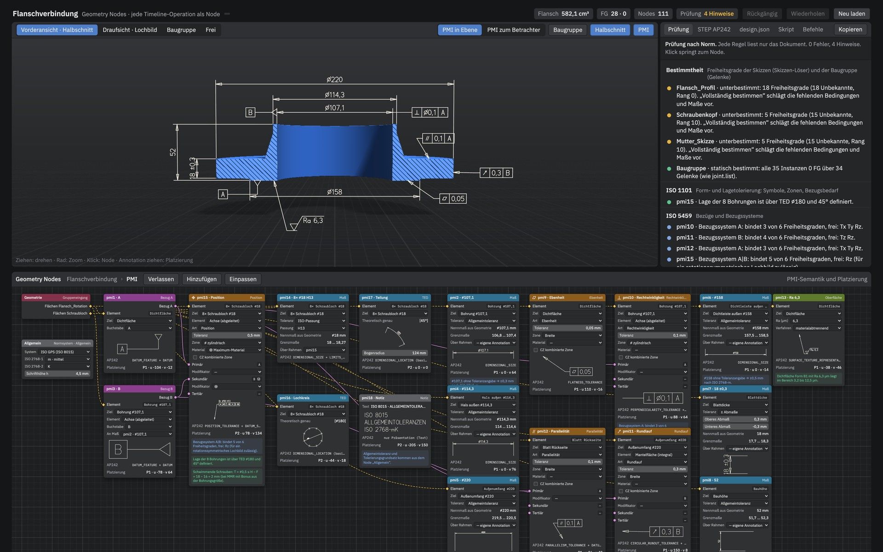The height and width of the screenshot is (552, 883).
Task: Select the Draufsicht · Lochbild view tab
Action: (x=130, y=30)
